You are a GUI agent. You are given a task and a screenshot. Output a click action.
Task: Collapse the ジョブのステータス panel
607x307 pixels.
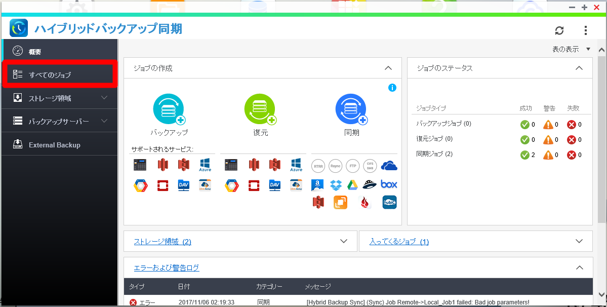point(579,68)
